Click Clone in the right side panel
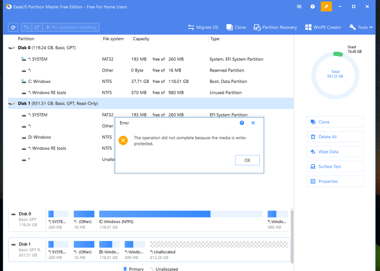The height and width of the screenshot is (271, 380). [x=335, y=122]
